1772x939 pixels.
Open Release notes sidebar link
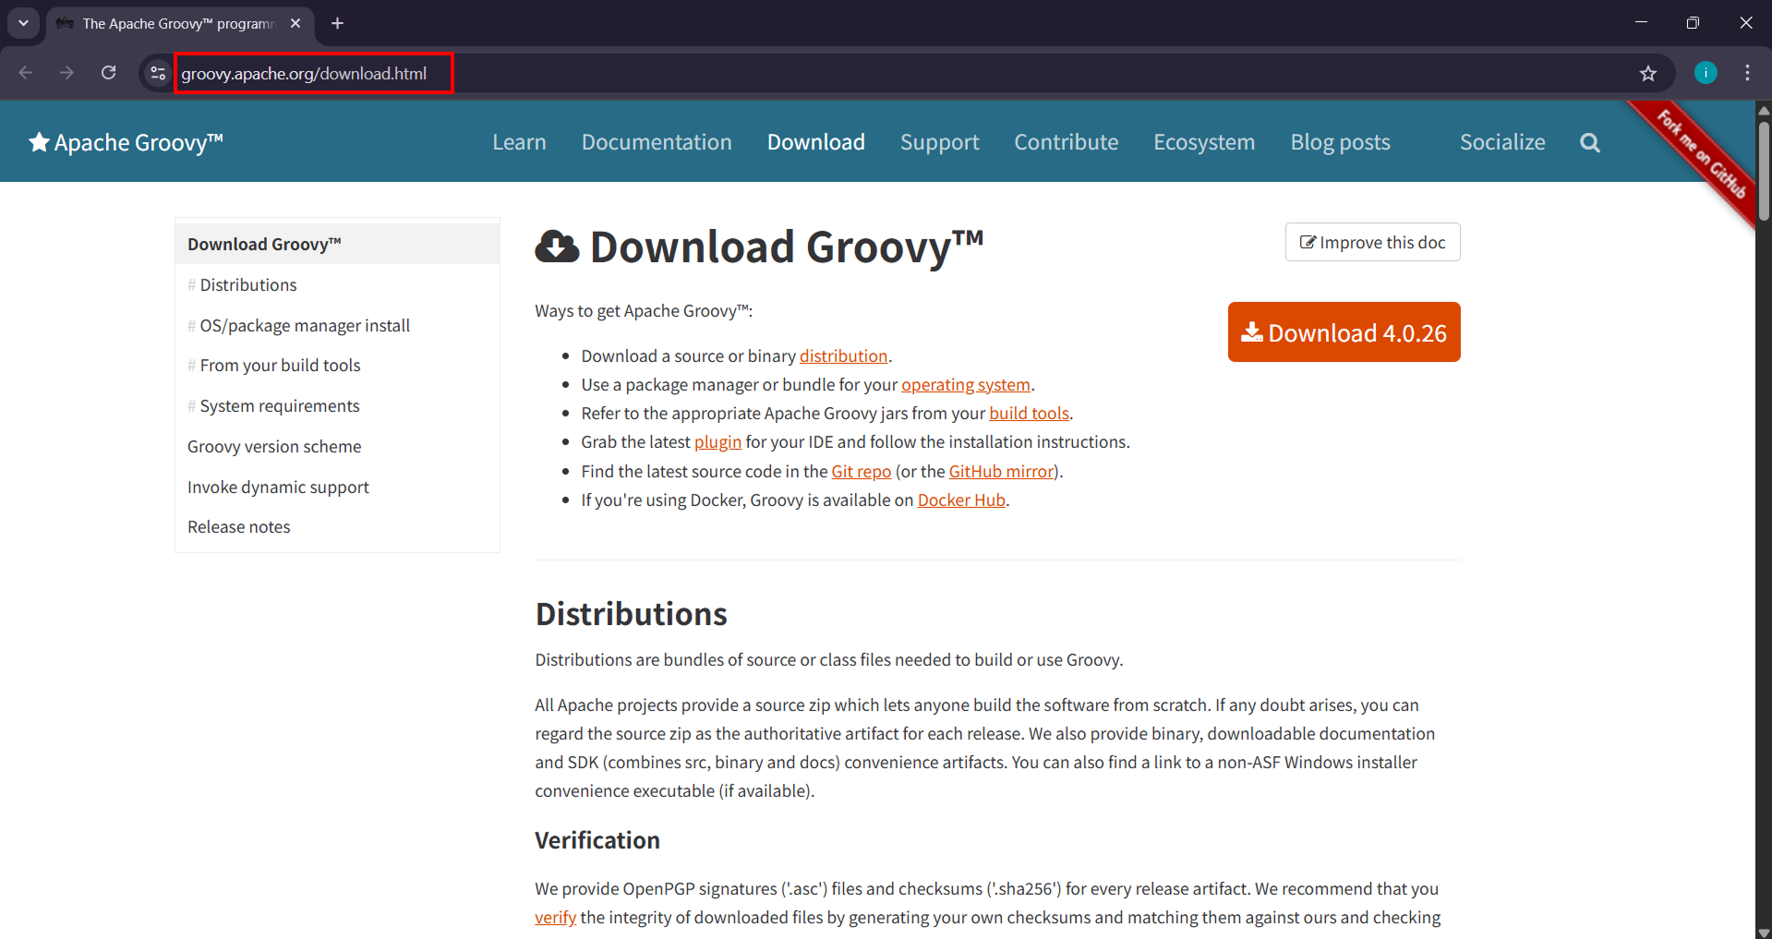pyautogui.click(x=239, y=527)
